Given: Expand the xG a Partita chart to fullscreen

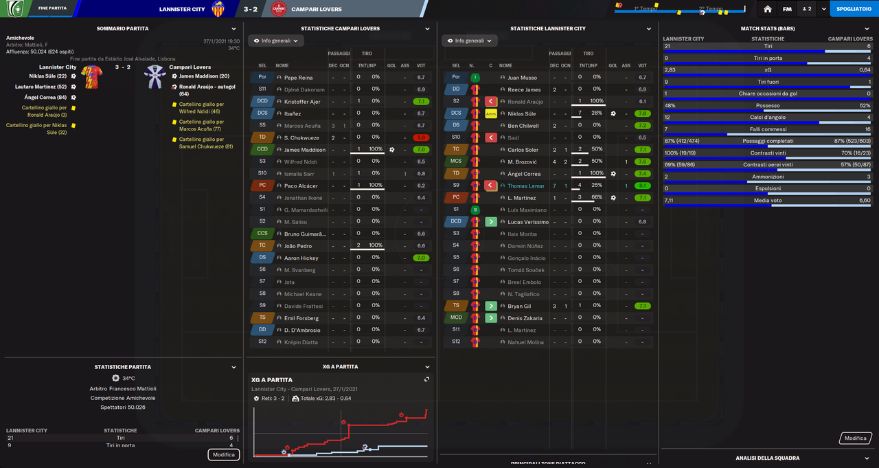Looking at the screenshot, I should coord(426,379).
